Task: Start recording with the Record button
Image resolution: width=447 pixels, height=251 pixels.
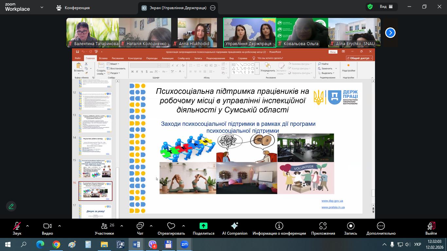Action: pos(350,228)
